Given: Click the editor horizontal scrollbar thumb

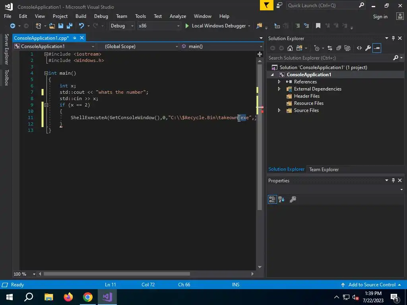Looking at the screenshot, I should pyautogui.click(x=117, y=274).
